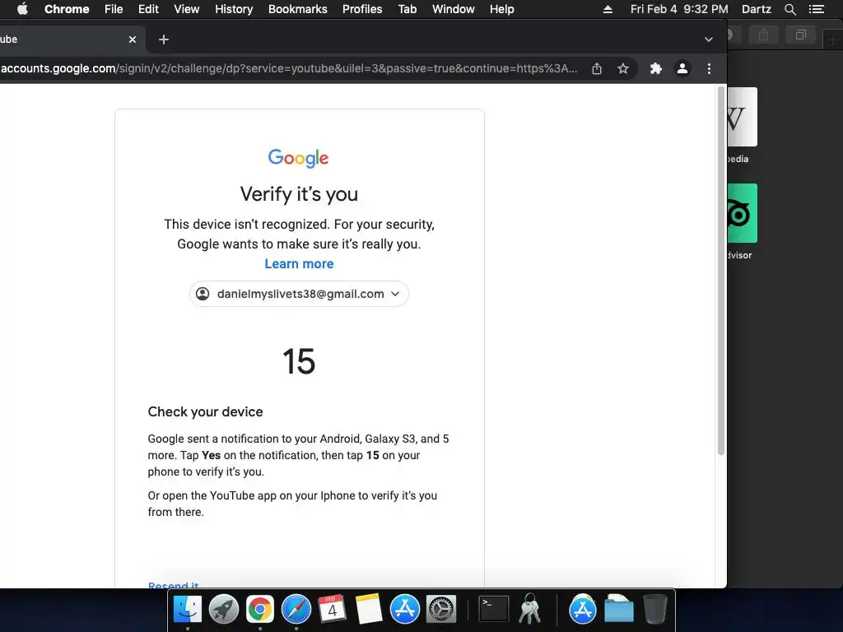This screenshot has width=843, height=632.
Task: Open the Tab menu
Action: pyautogui.click(x=407, y=9)
